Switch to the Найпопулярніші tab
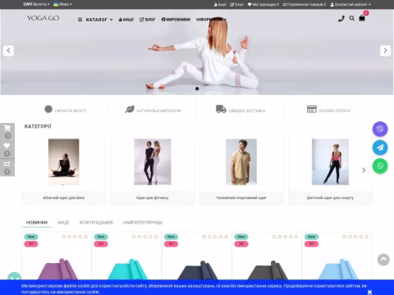Screen dimensions: 394x295 click(x=143, y=223)
